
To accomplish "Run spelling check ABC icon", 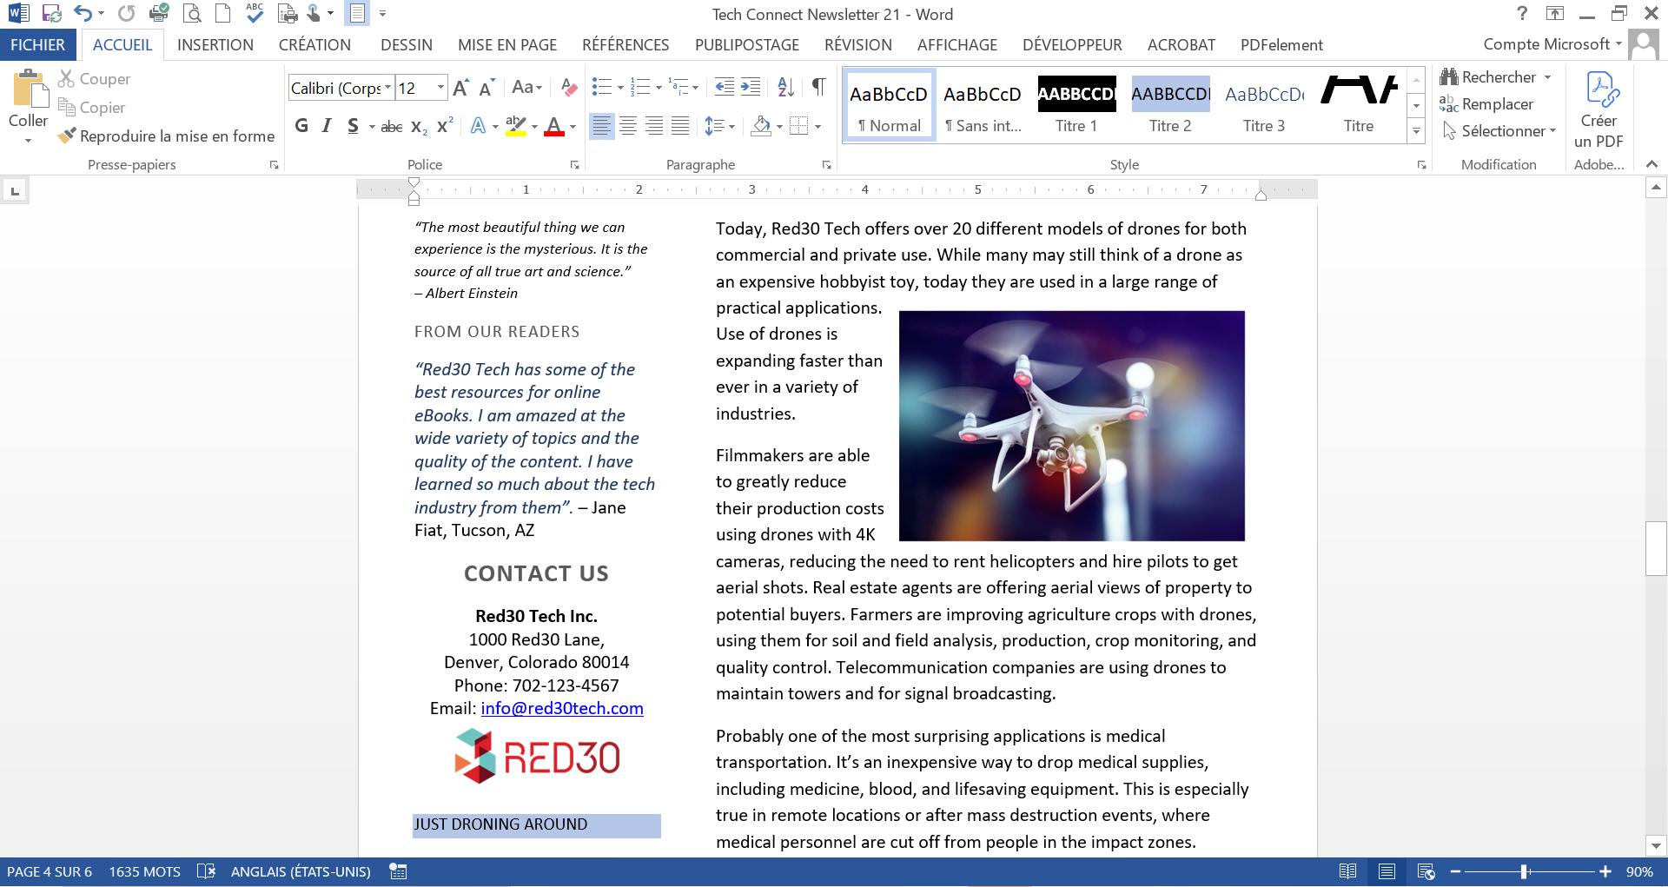I will tap(255, 12).
